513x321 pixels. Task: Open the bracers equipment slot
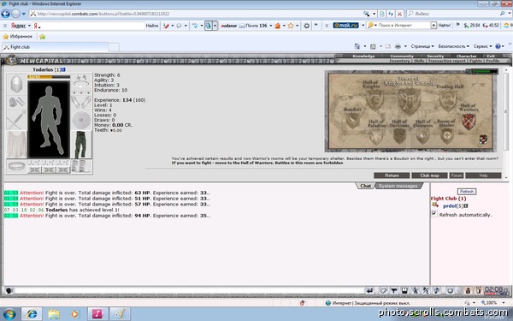(x=16, y=102)
